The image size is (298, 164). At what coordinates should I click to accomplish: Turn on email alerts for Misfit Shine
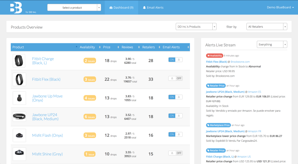[x=175, y=153]
